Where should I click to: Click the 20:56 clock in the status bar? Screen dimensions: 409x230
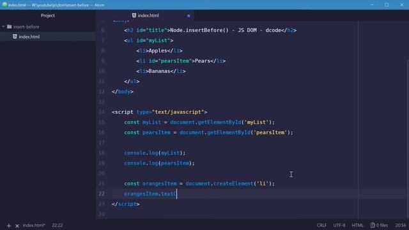coord(401,226)
